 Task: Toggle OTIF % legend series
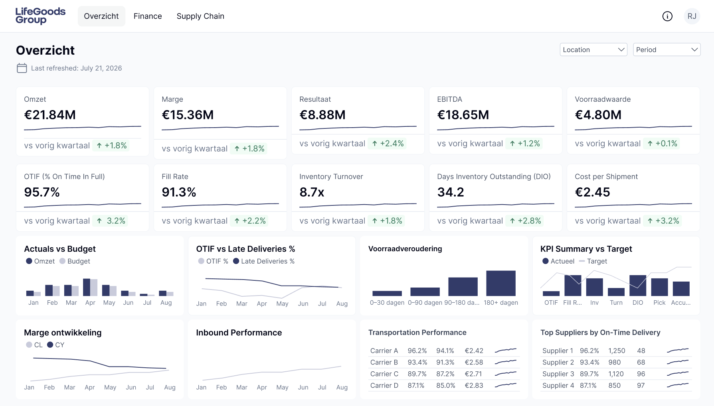(213, 261)
